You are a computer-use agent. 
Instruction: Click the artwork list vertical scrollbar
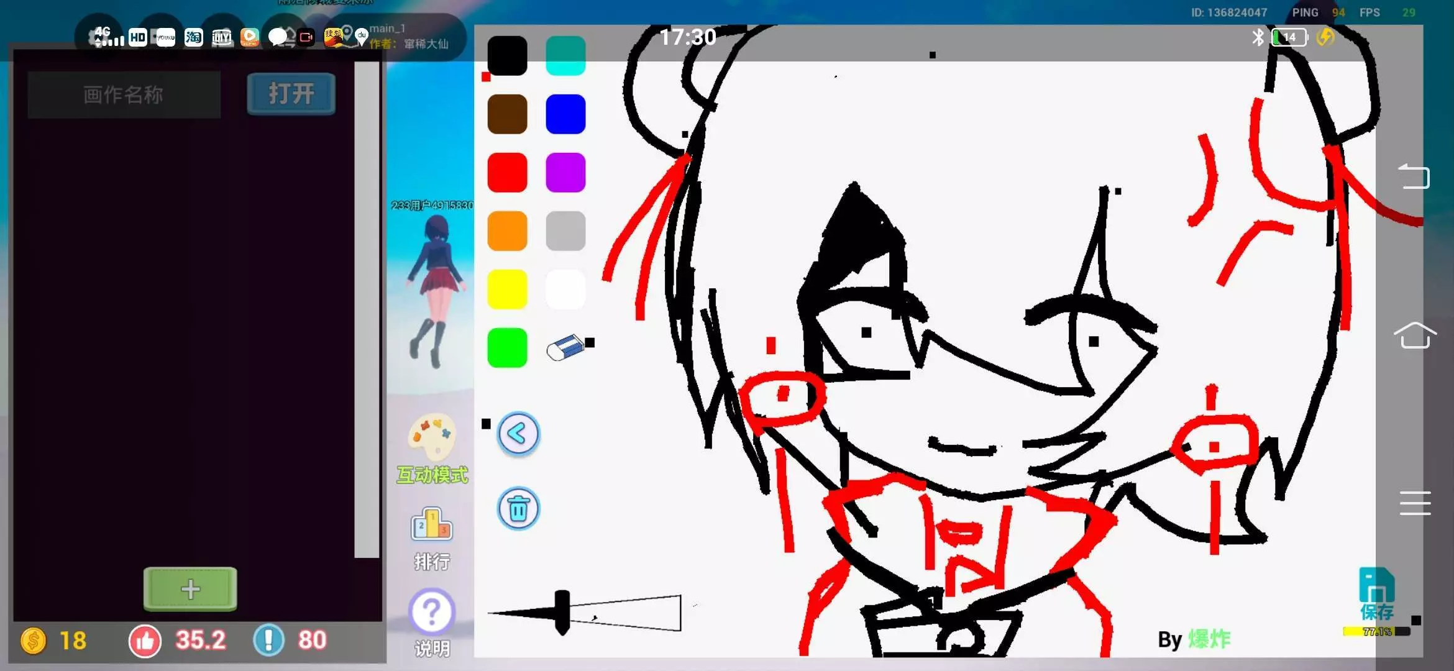point(367,311)
